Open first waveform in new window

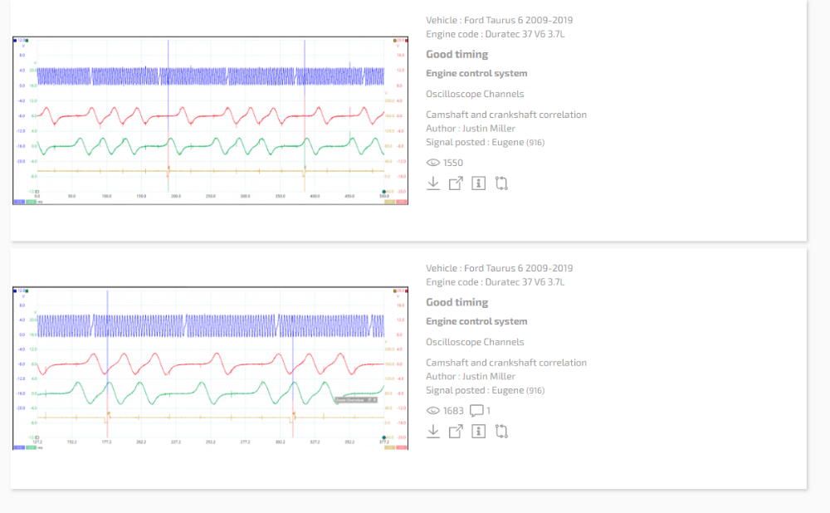pos(456,183)
